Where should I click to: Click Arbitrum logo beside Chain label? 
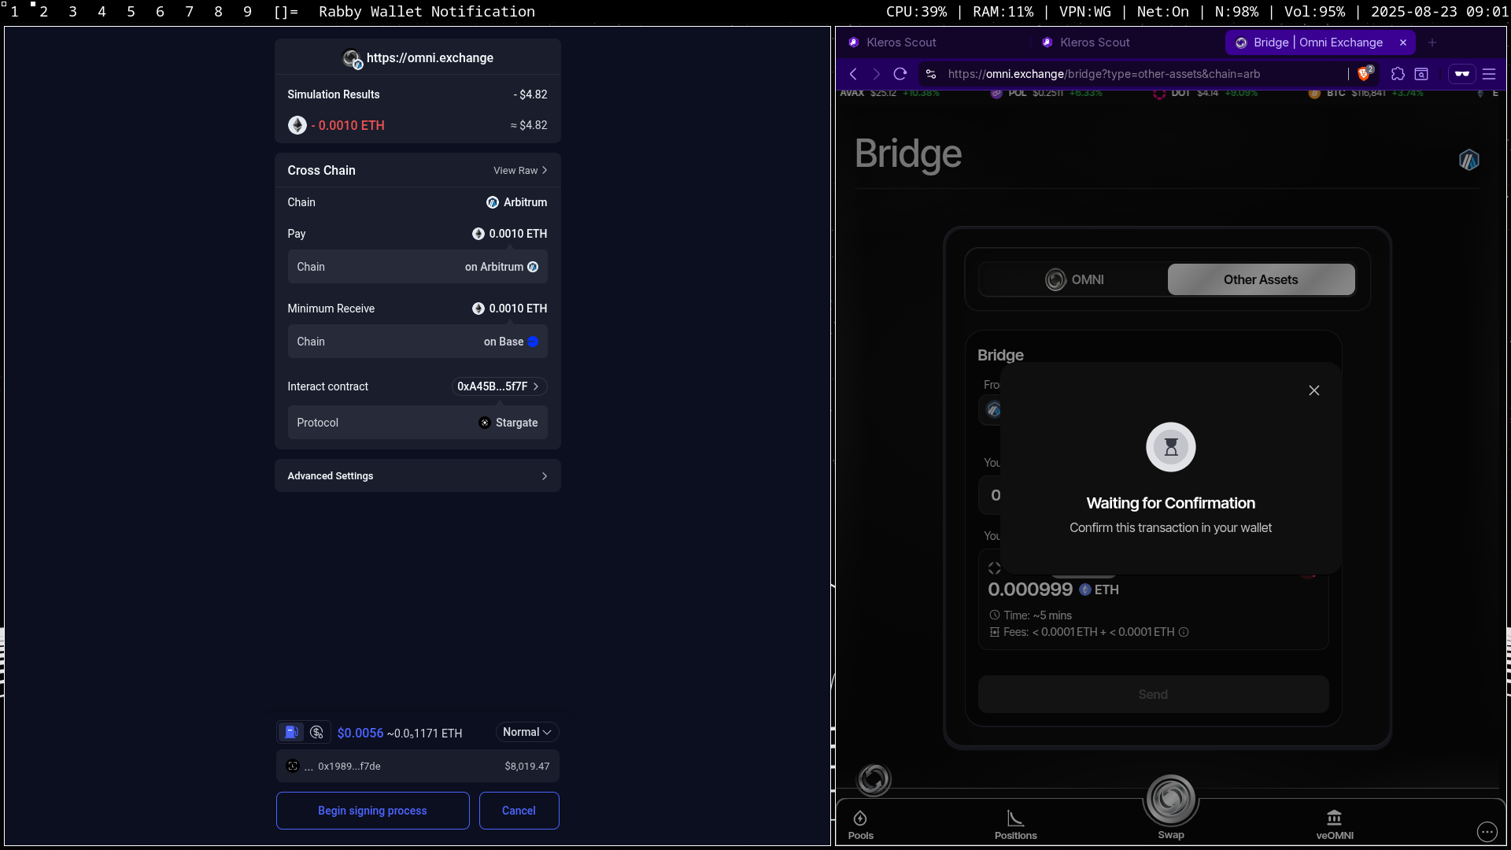tap(493, 202)
